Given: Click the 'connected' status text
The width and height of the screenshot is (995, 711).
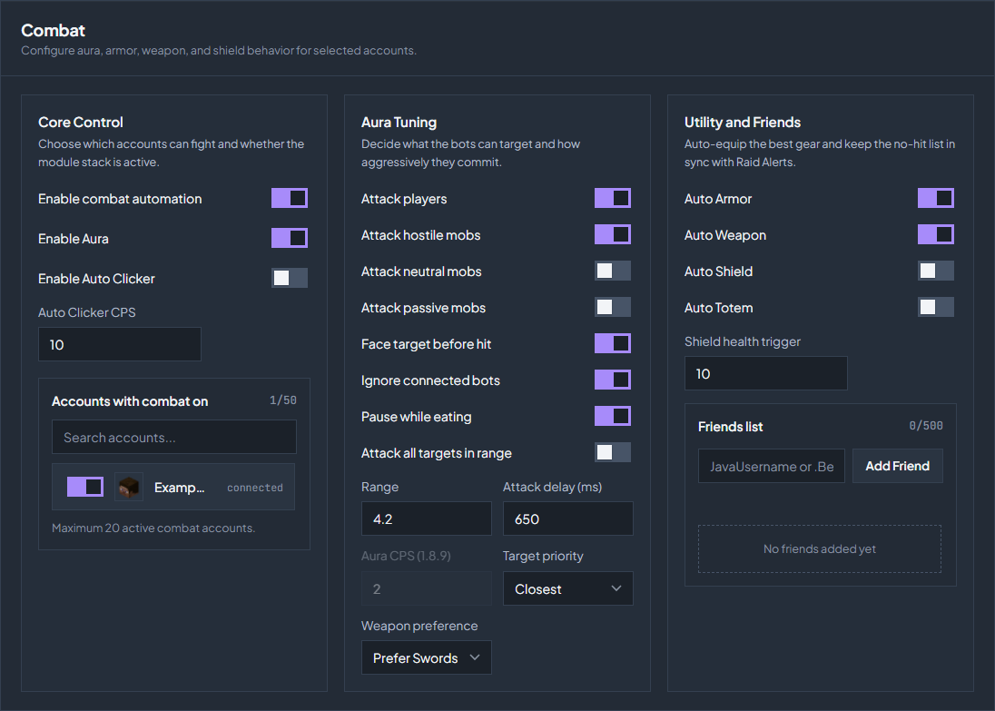Looking at the screenshot, I should 255,488.
